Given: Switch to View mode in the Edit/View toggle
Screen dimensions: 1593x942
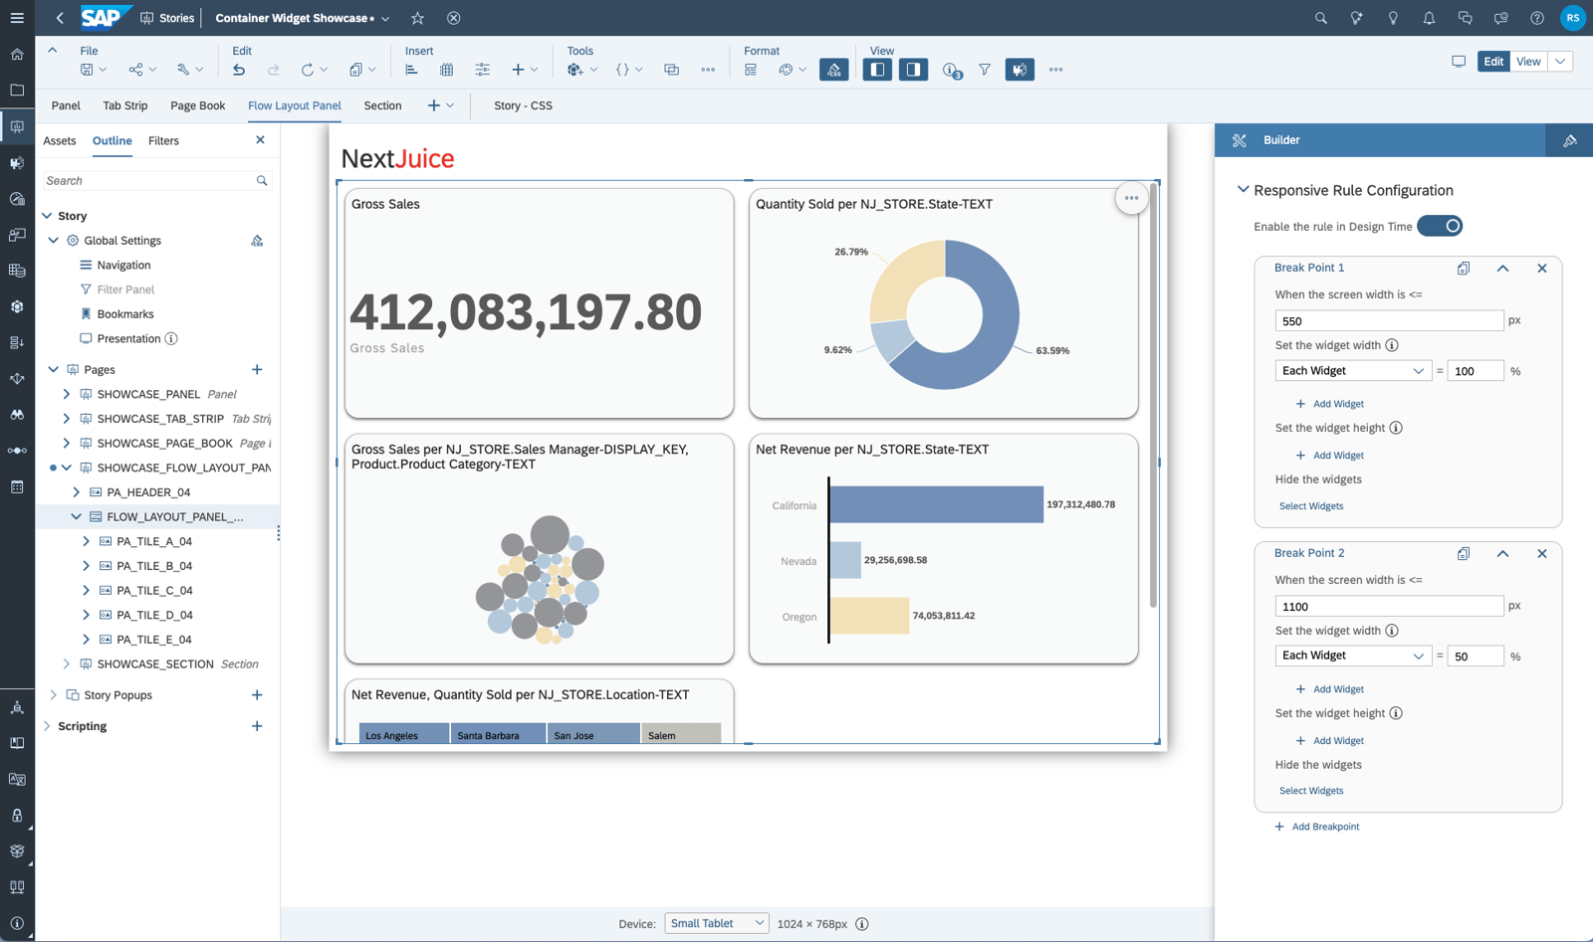Looking at the screenshot, I should click(1527, 61).
